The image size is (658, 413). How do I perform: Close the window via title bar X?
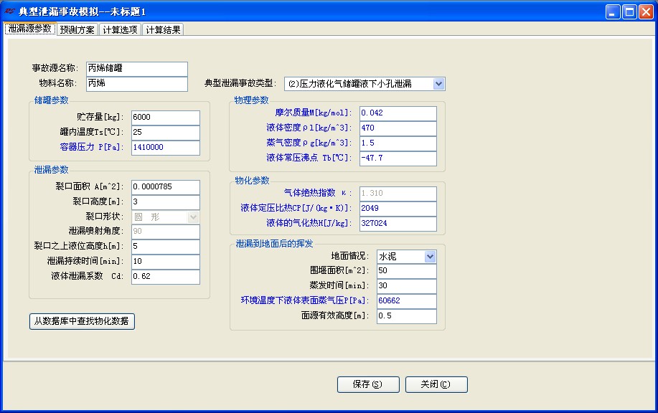point(646,11)
